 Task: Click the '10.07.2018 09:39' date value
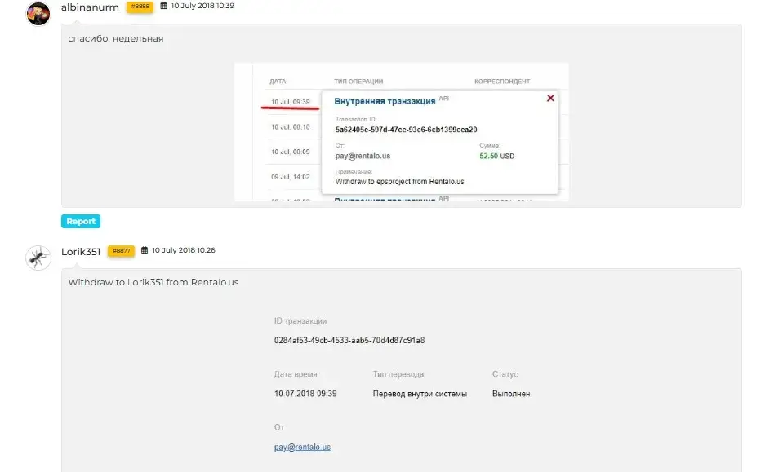305,394
